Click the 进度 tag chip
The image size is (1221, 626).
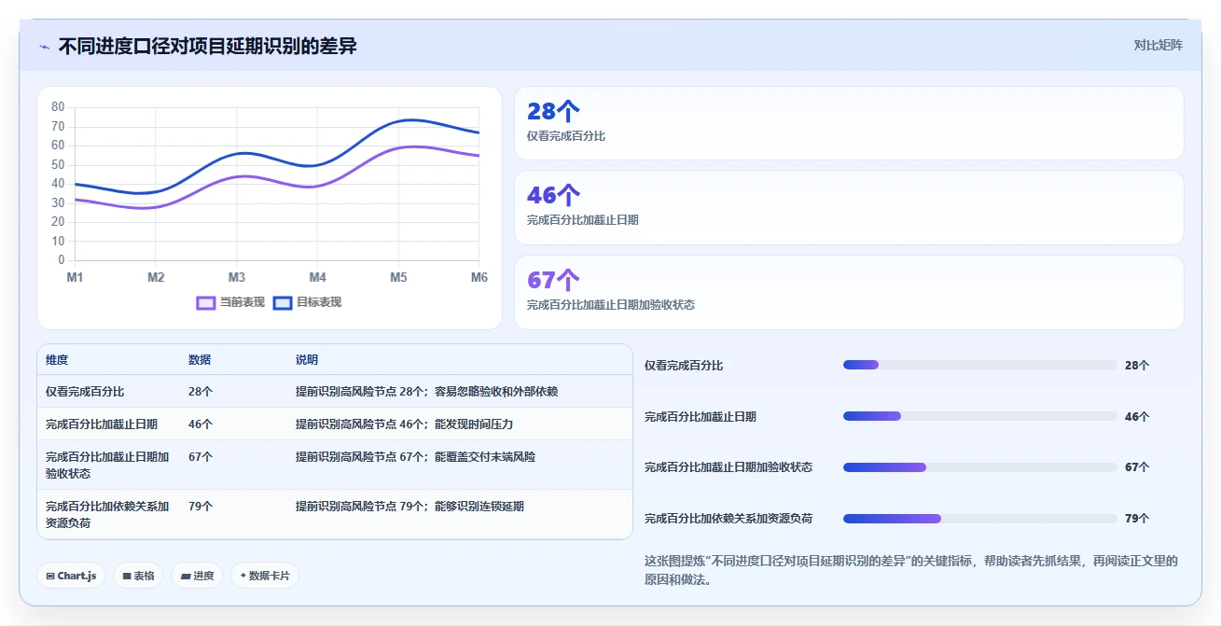tap(197, 576)
